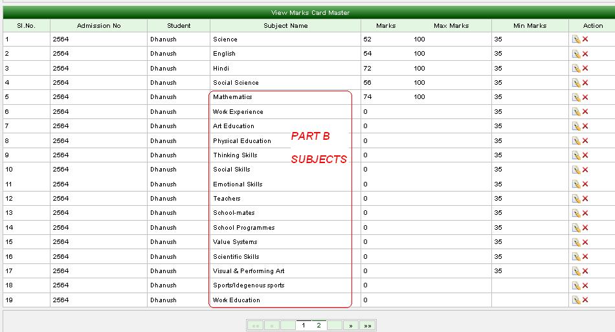
Task: Edit the Value Systems entry
Action: point(576,242)
